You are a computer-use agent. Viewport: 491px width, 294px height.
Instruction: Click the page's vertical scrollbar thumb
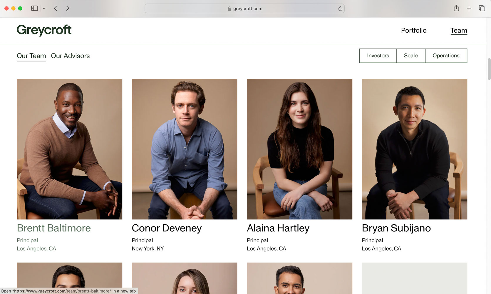pyautogui.click(x=489, y=69)
